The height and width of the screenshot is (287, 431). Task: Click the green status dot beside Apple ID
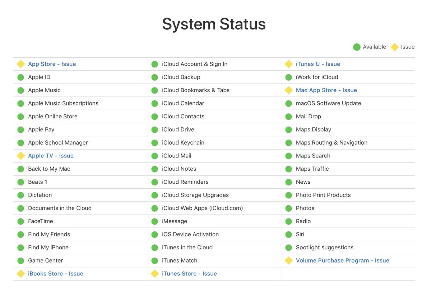(21, 77)
